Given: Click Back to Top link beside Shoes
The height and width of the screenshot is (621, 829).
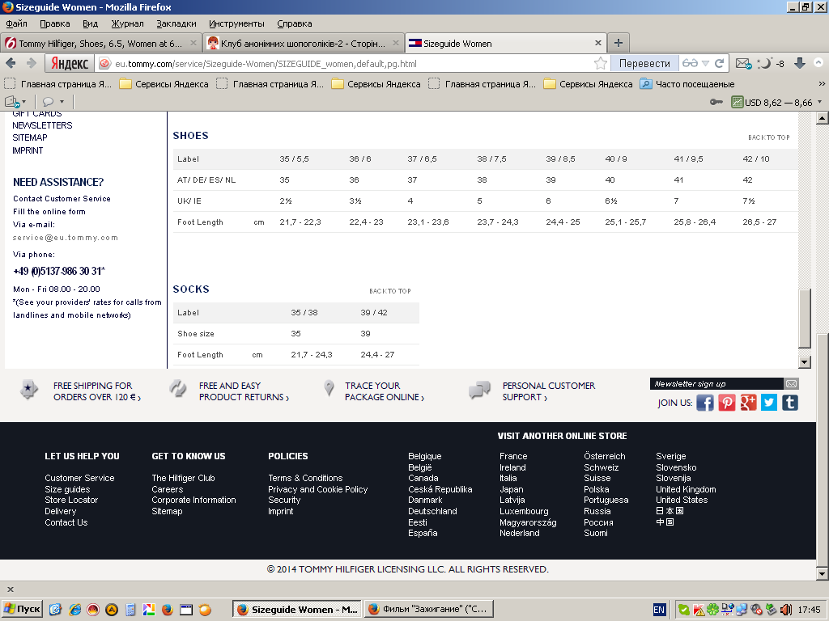Looking at the screenshot, I should click(768, 138).
